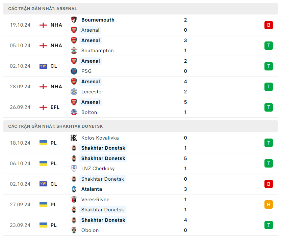Click the Atalanta club crest icon

[x=74, y=189]
